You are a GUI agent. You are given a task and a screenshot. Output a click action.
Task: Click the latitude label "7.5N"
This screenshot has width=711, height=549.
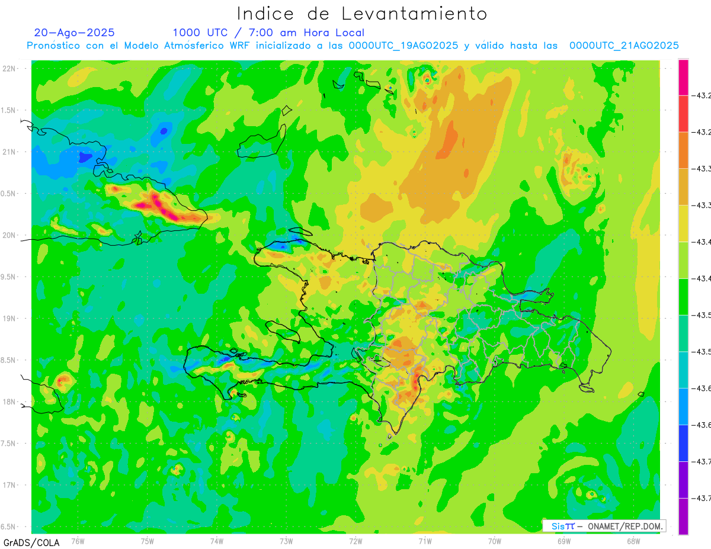pyautogui.click(x=8, y=444)
